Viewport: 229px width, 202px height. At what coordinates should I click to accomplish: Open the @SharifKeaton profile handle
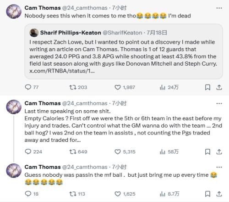(x=122, y=33)
